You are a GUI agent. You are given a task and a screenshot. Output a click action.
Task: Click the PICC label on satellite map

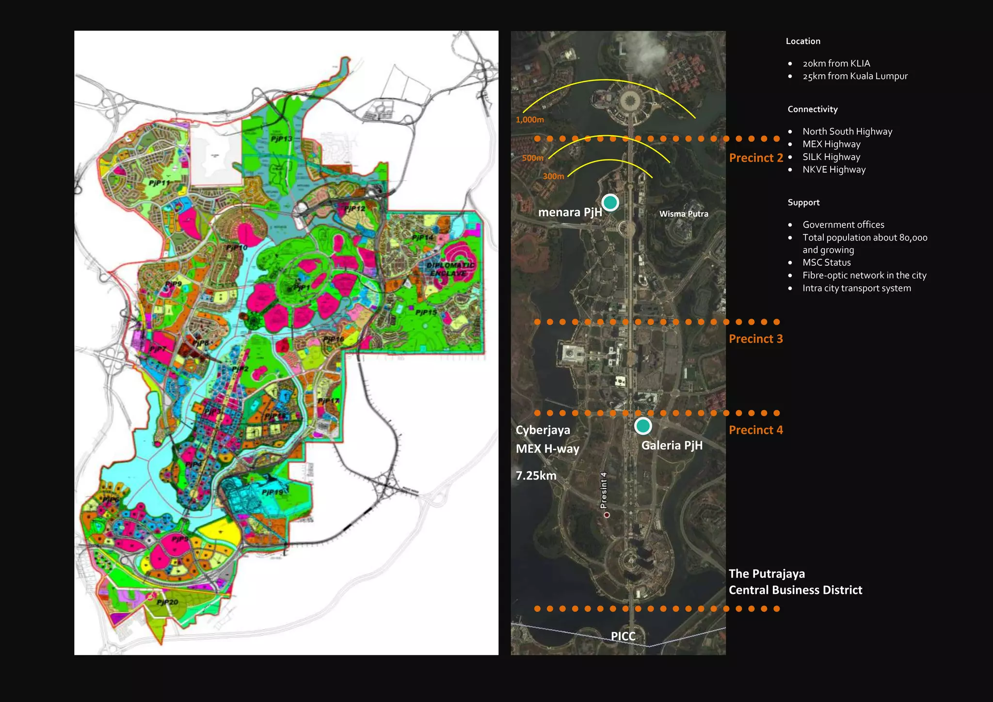point(623,636)
